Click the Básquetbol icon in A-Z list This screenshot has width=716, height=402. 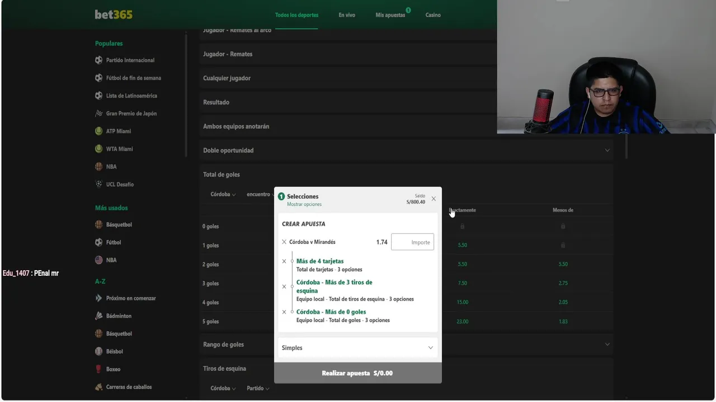coord(98,334)
